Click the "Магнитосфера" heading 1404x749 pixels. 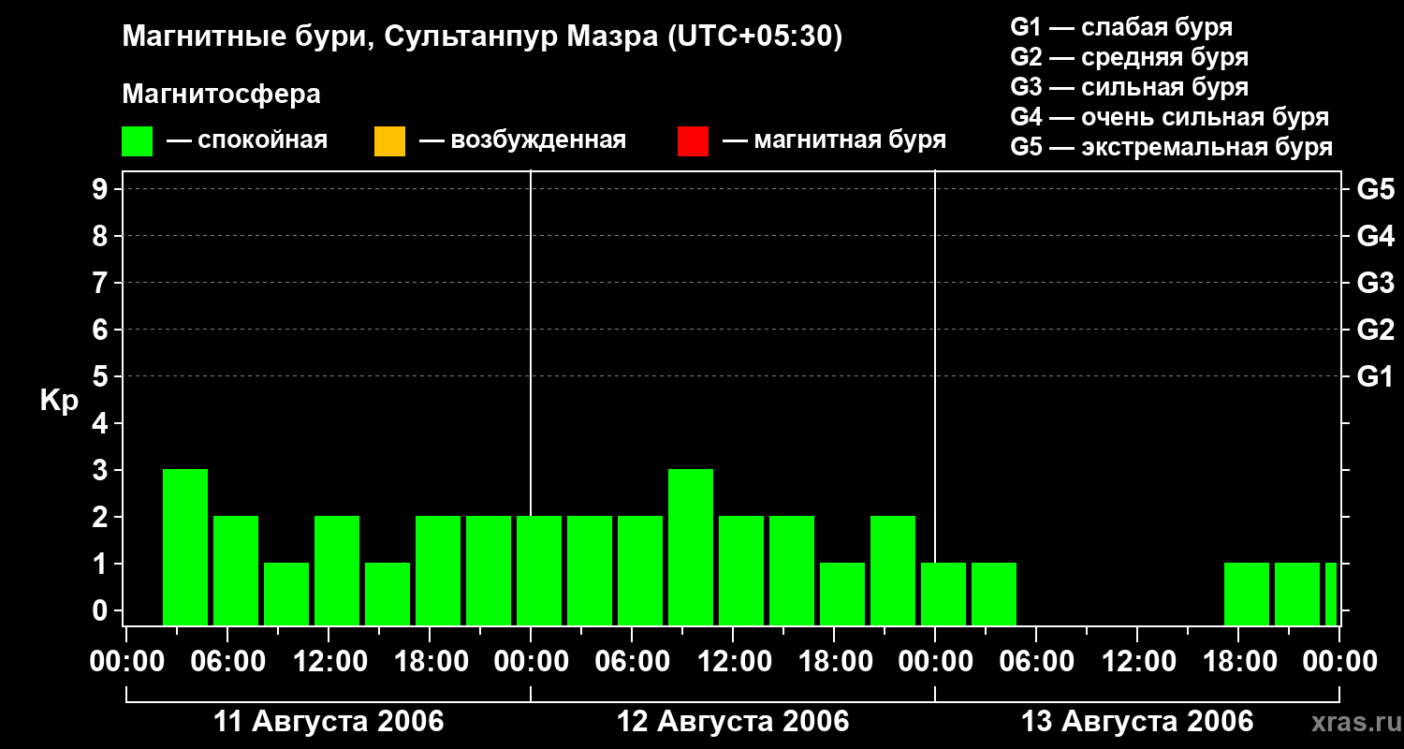coord(222,95)
